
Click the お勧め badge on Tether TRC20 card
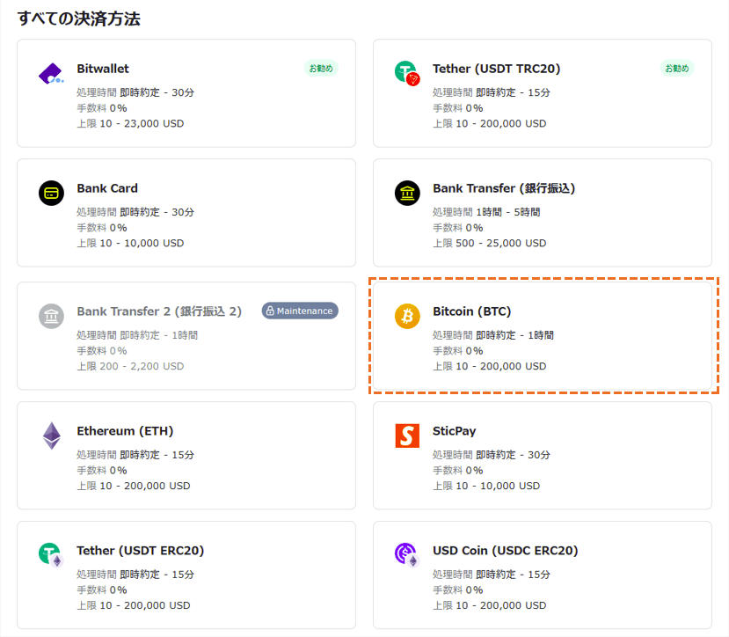pyautogui.click(x=677, y=69)
